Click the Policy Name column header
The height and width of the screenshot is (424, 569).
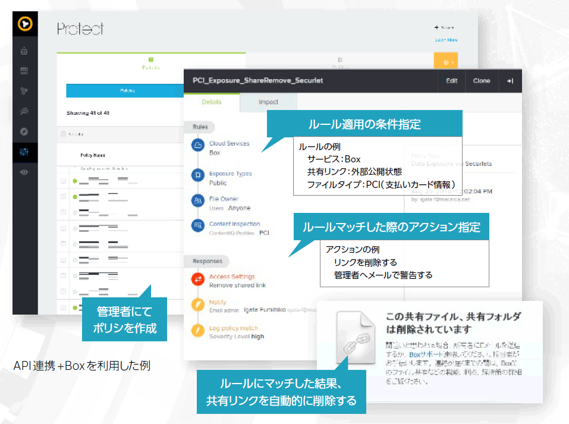(x=93, y=155)
